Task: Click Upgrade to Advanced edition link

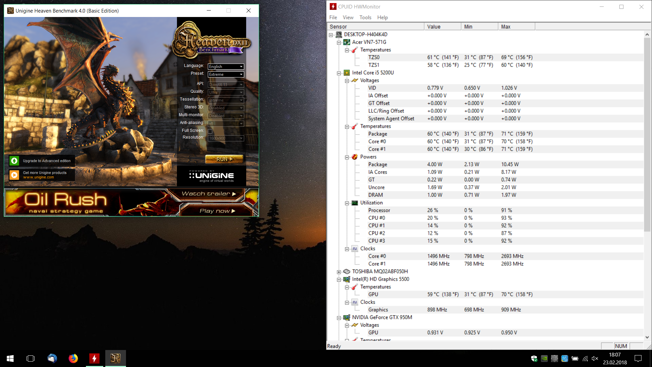Action: coord(47,161)
